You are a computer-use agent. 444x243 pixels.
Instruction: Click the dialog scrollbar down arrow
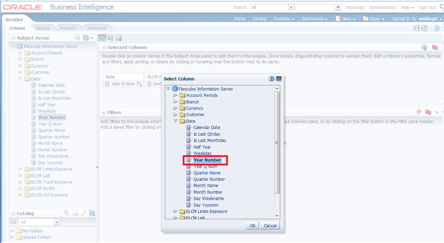(x=277, y=216)
